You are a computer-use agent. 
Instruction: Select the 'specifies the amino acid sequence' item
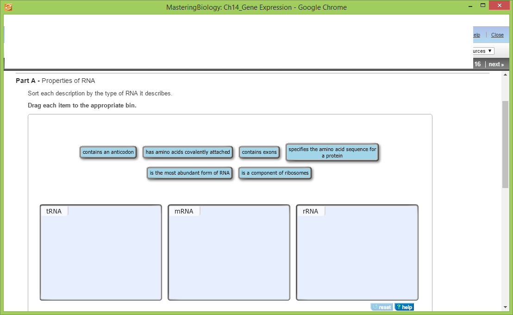point(332,152)
